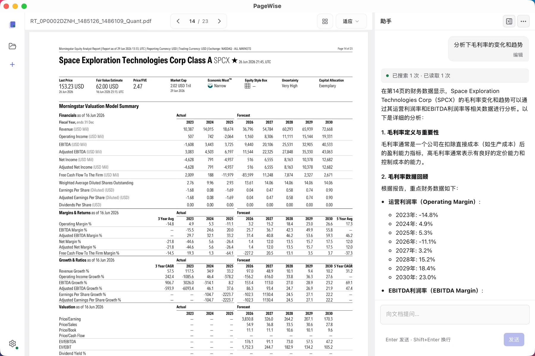Click the Operating Income Growth % label
Viewport: 535px width, 356px height.
pyautogui.click(x=81, y=277)
